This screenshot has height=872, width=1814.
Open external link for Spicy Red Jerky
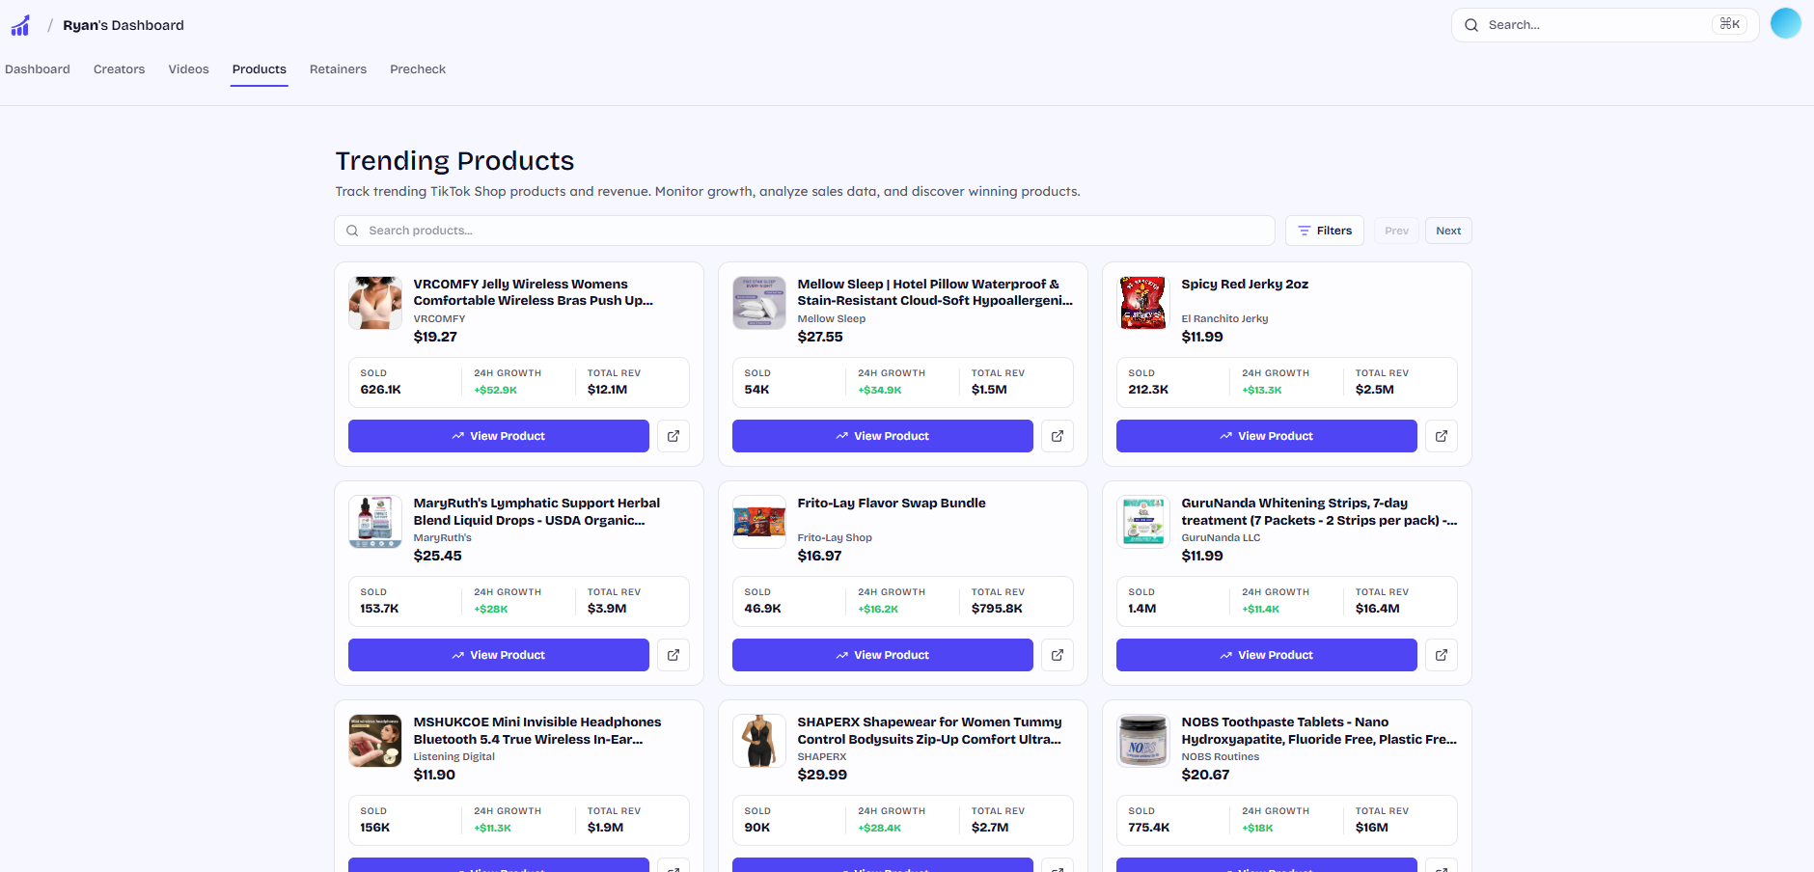coord(1442,436)
